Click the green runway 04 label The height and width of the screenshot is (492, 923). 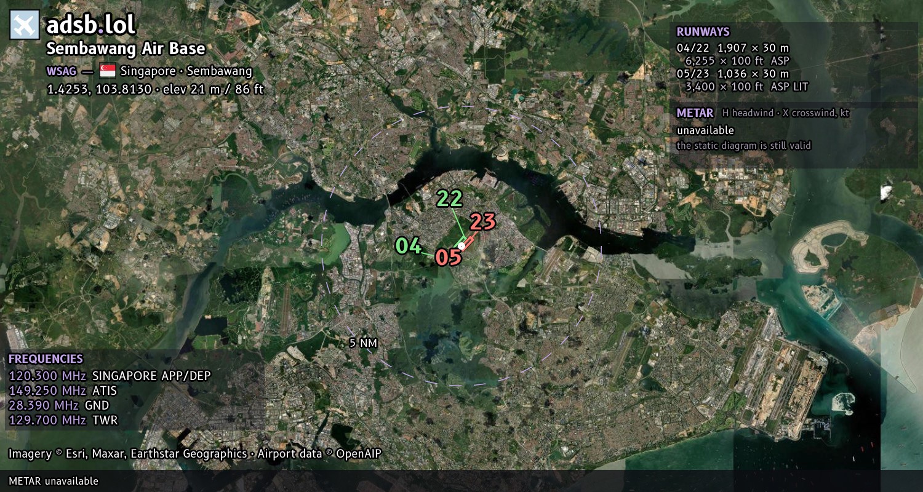point(408,246)
